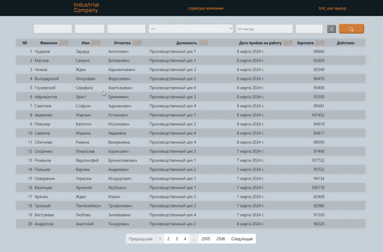Image resolution: width=383 pixels, height=252 pixels.
Task: Click the Отчество filter input field
Action: click(126, 29)
